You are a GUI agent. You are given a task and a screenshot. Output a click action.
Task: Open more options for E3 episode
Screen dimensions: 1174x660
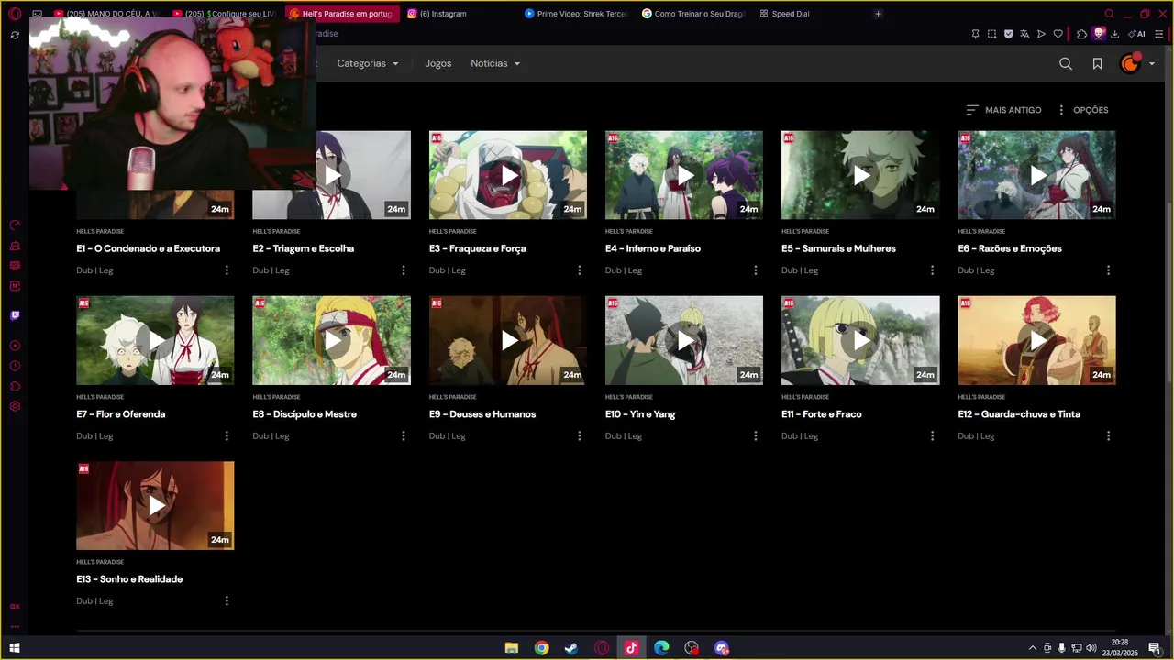579,270
